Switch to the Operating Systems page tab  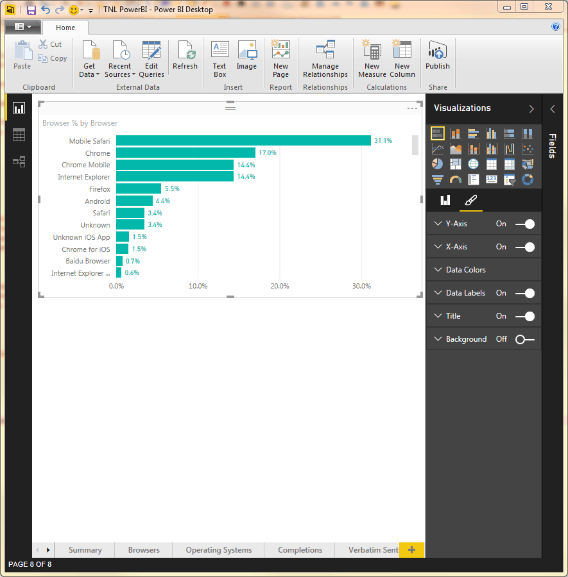tap(218, 550)
